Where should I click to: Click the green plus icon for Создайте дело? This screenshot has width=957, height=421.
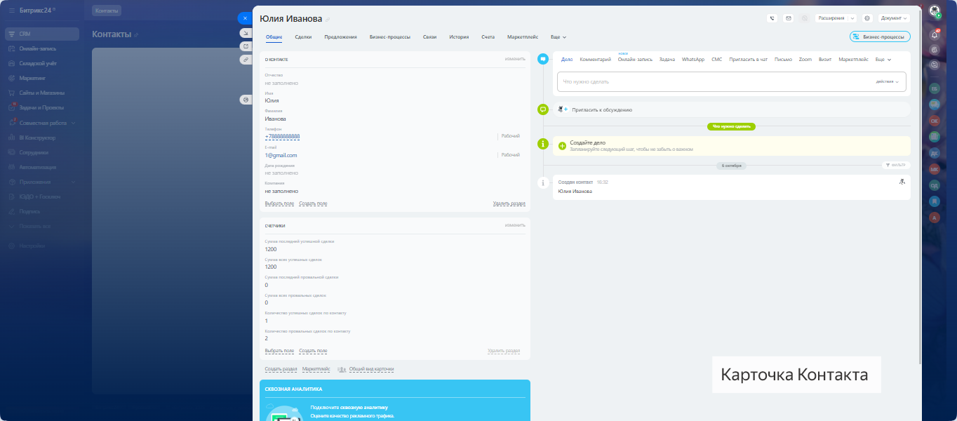coord(562,146)
